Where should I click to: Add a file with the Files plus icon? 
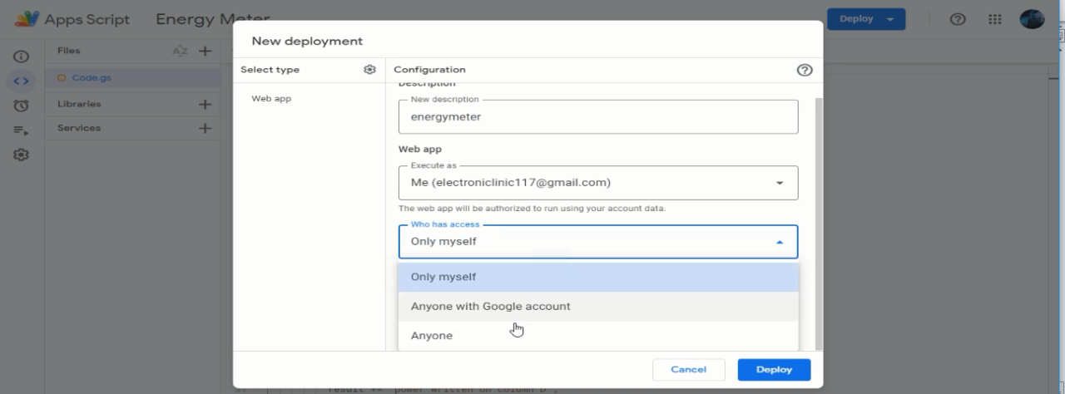205,52
